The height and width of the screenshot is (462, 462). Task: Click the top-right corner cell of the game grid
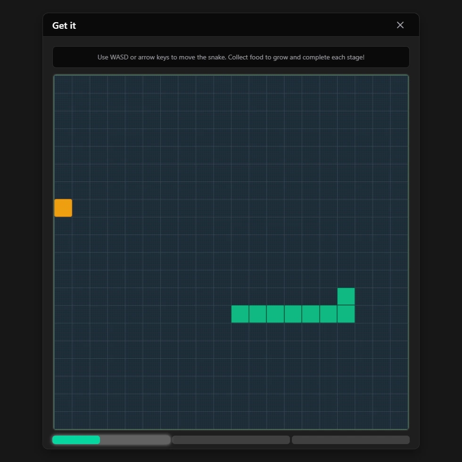click(399, 84)
